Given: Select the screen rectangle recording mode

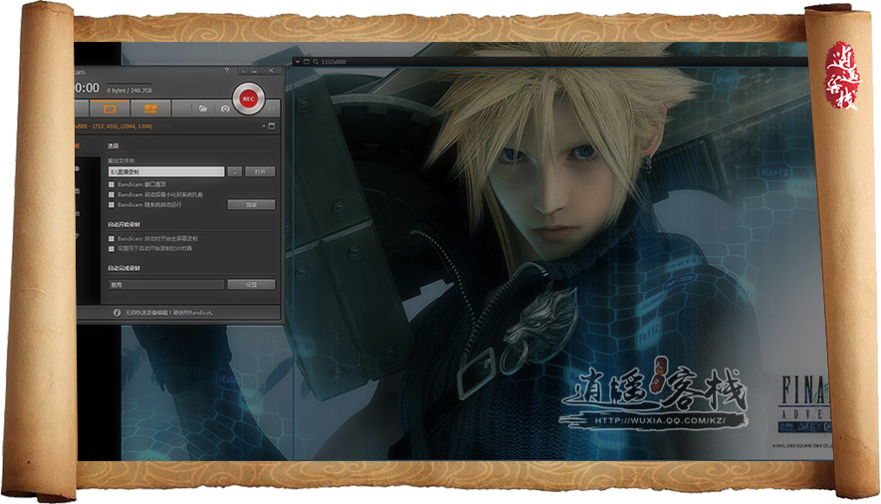Looking at the screenshot, I should (x=110, y=109).
